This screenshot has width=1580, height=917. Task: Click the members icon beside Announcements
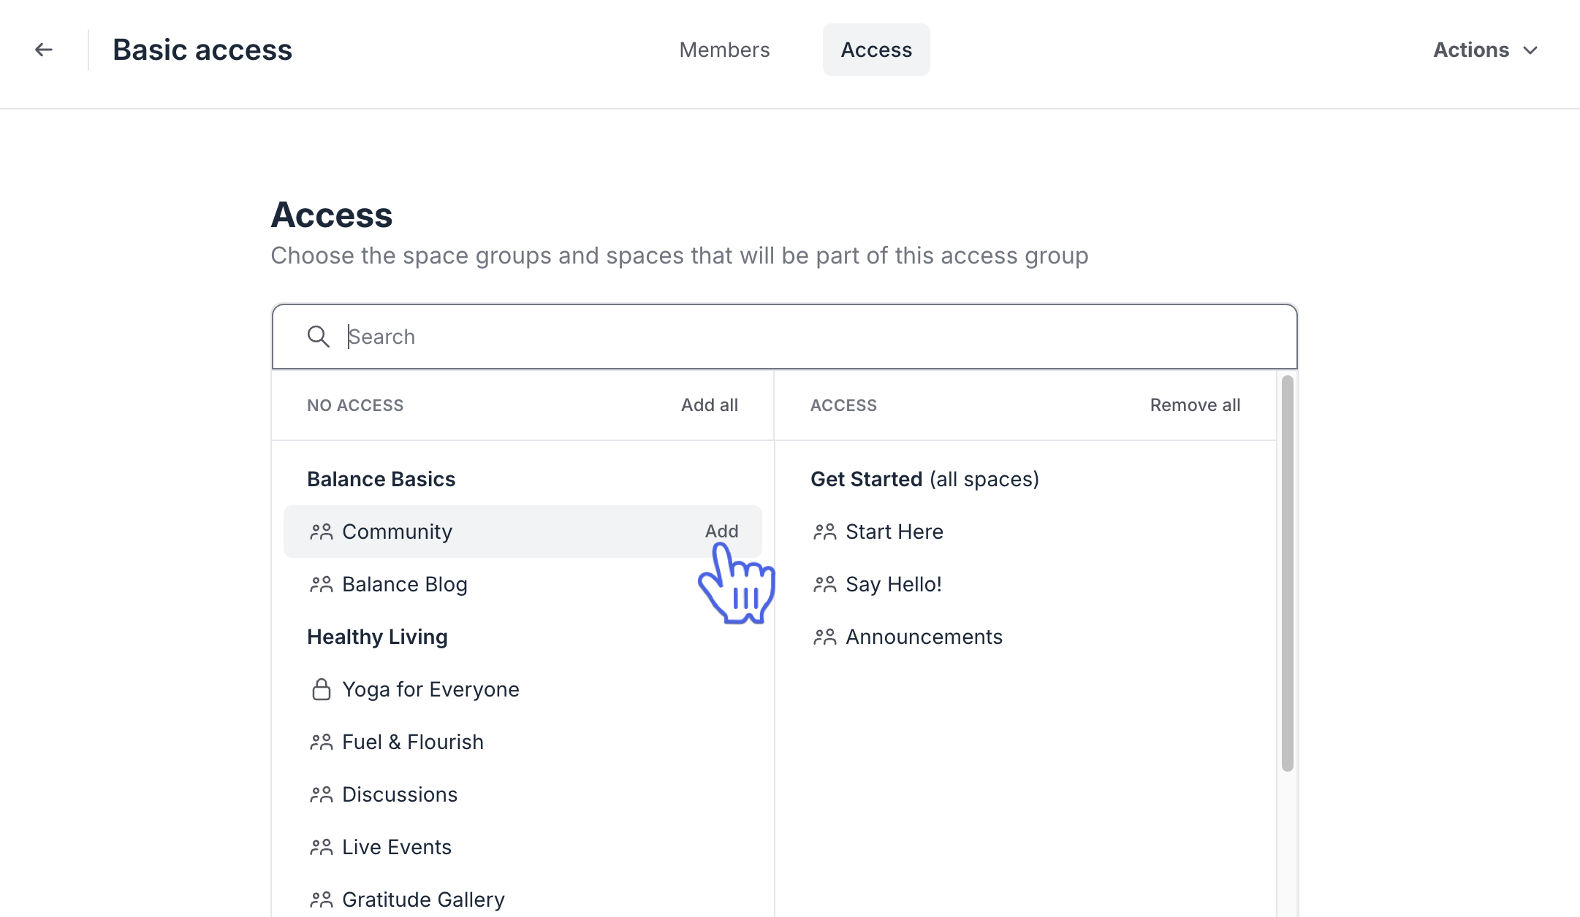pos(825,637)
